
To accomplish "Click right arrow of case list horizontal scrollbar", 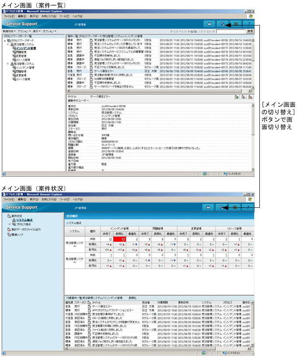I will pos(250,91).
